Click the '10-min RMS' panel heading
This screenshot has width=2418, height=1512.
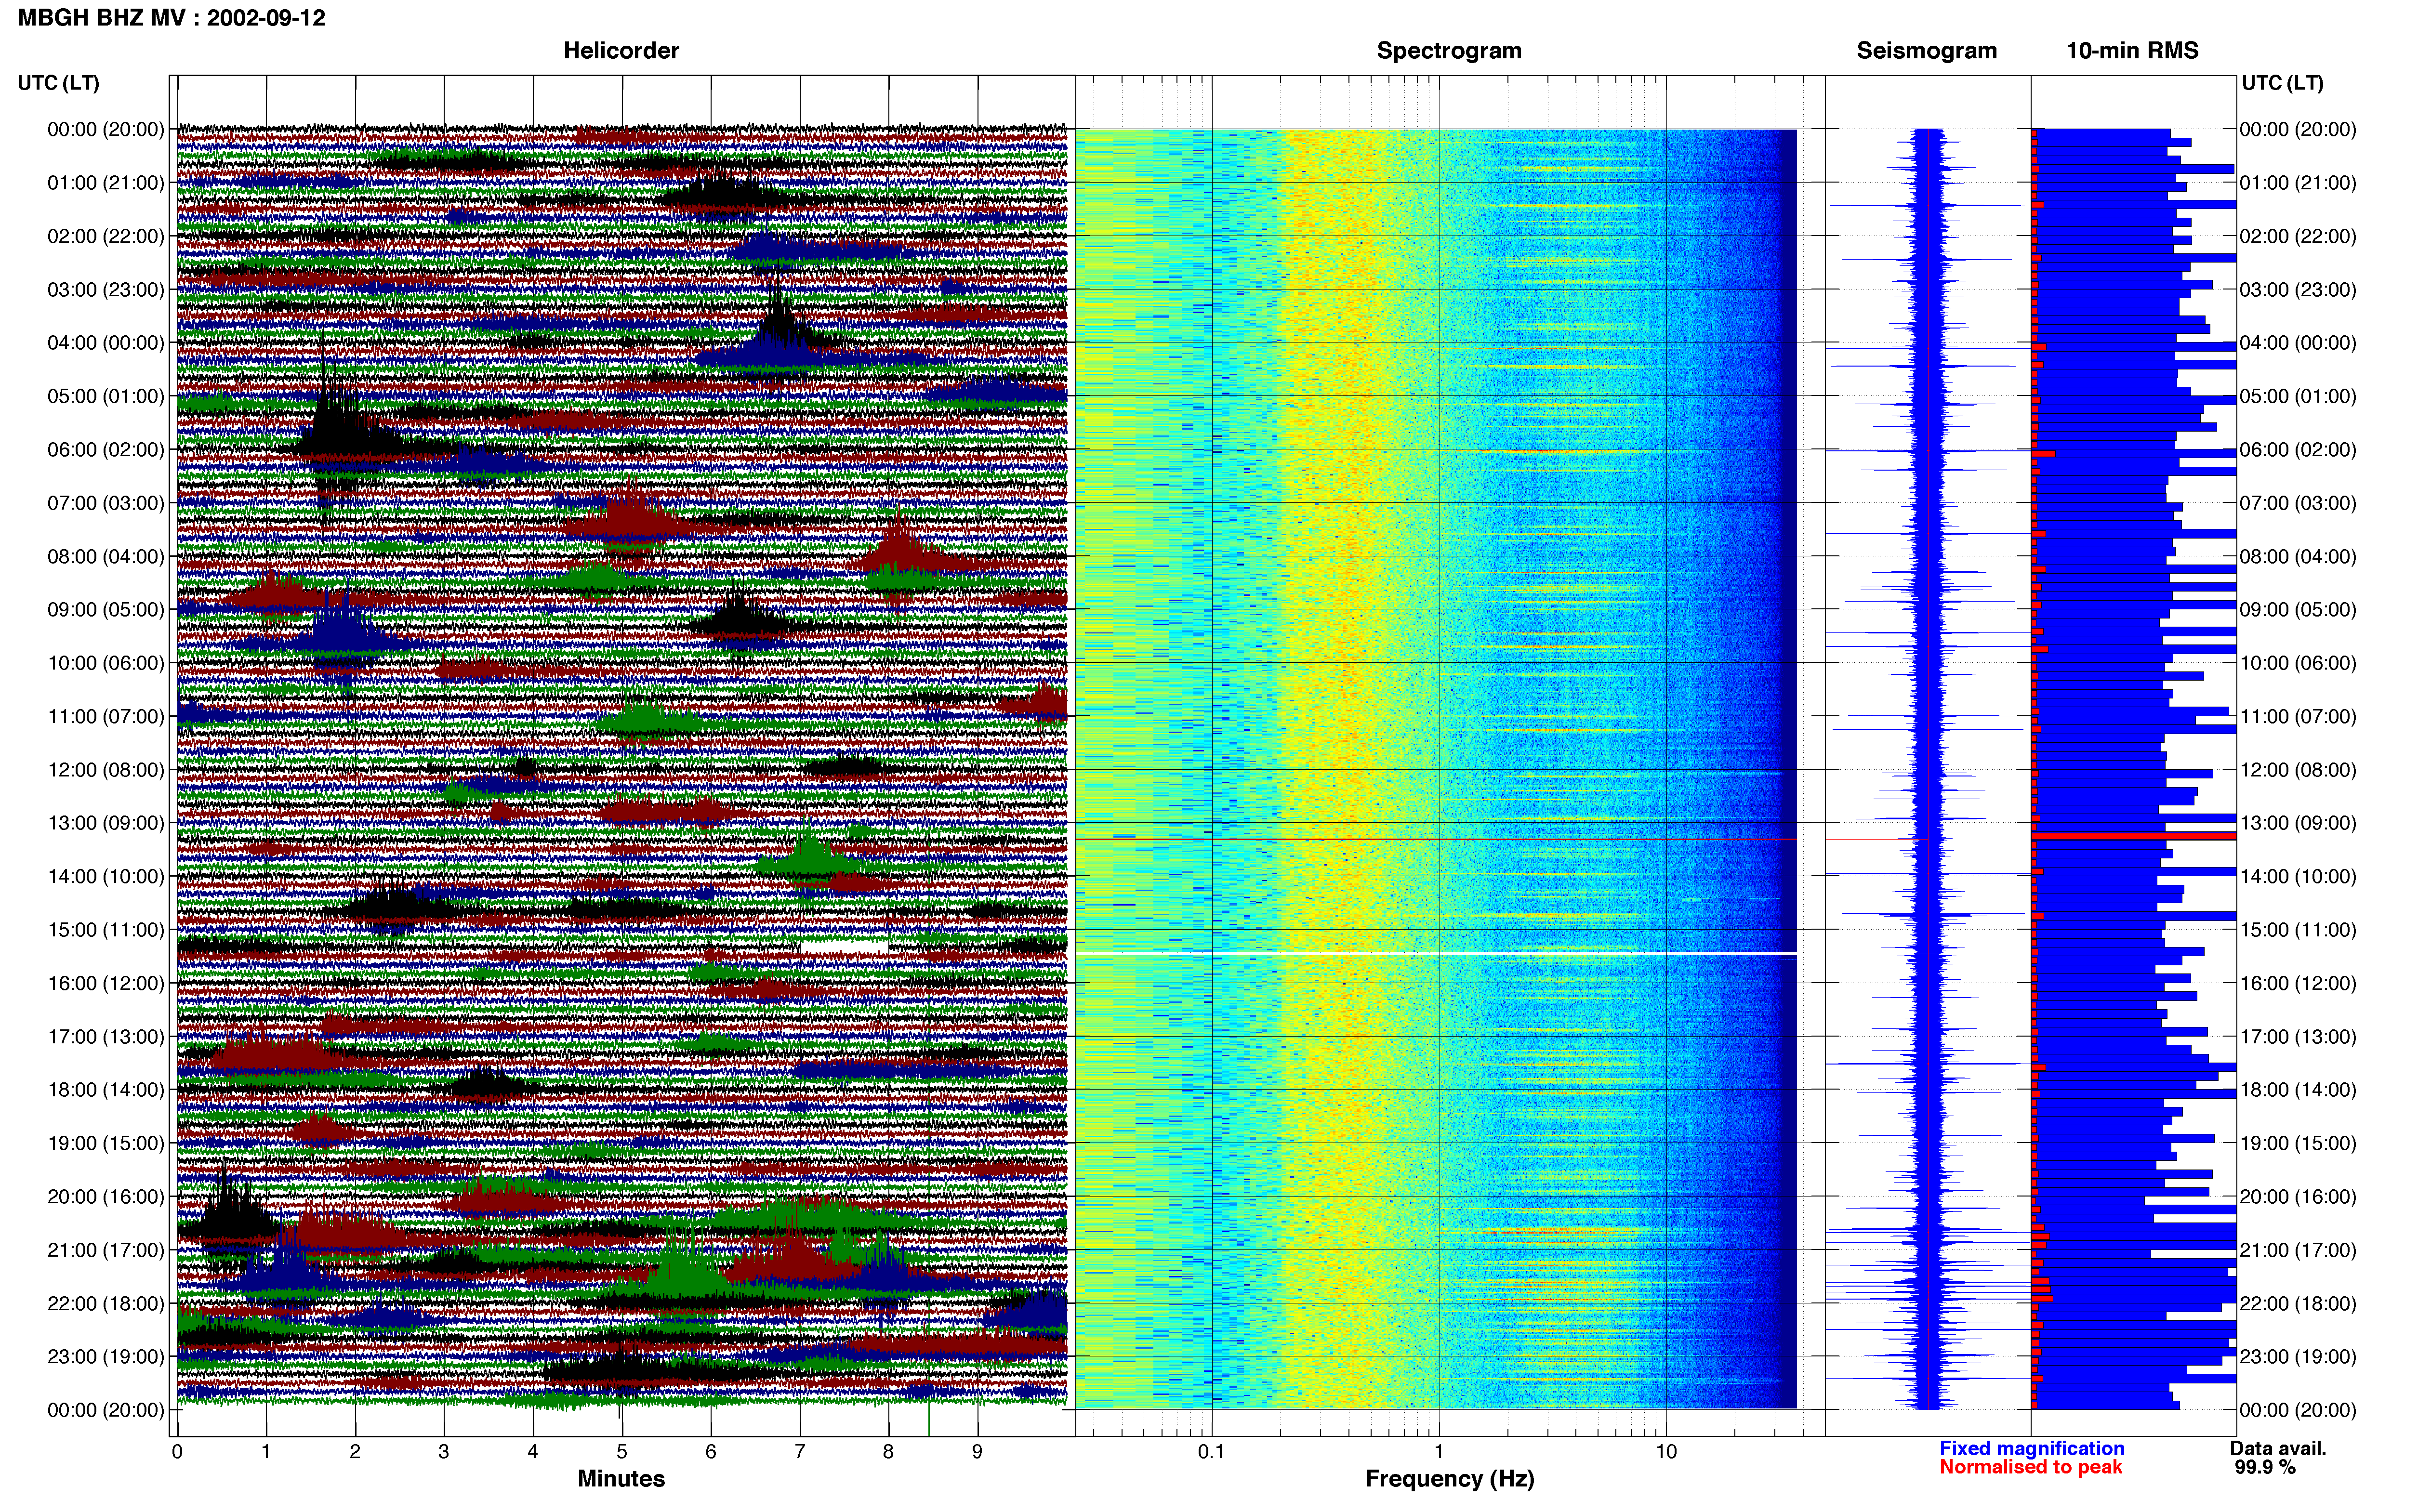click(x=2132, y=50)
